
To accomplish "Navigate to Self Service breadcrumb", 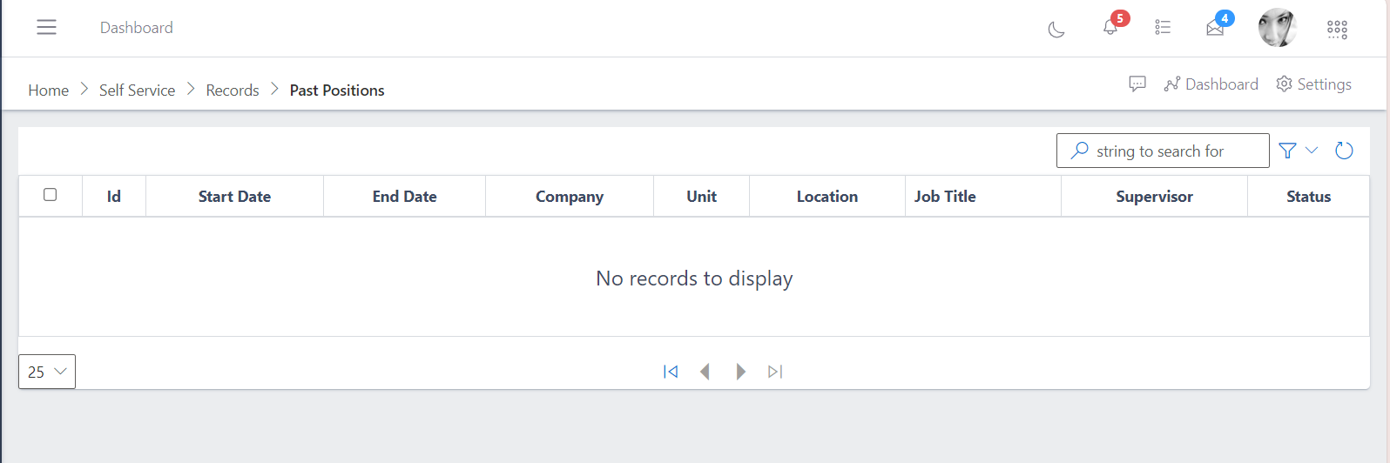I will [x=137, y=91].
